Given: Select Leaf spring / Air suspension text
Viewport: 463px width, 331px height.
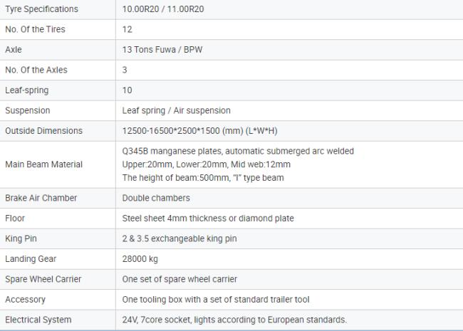Looking at the screenshot, I should point(176,110).
